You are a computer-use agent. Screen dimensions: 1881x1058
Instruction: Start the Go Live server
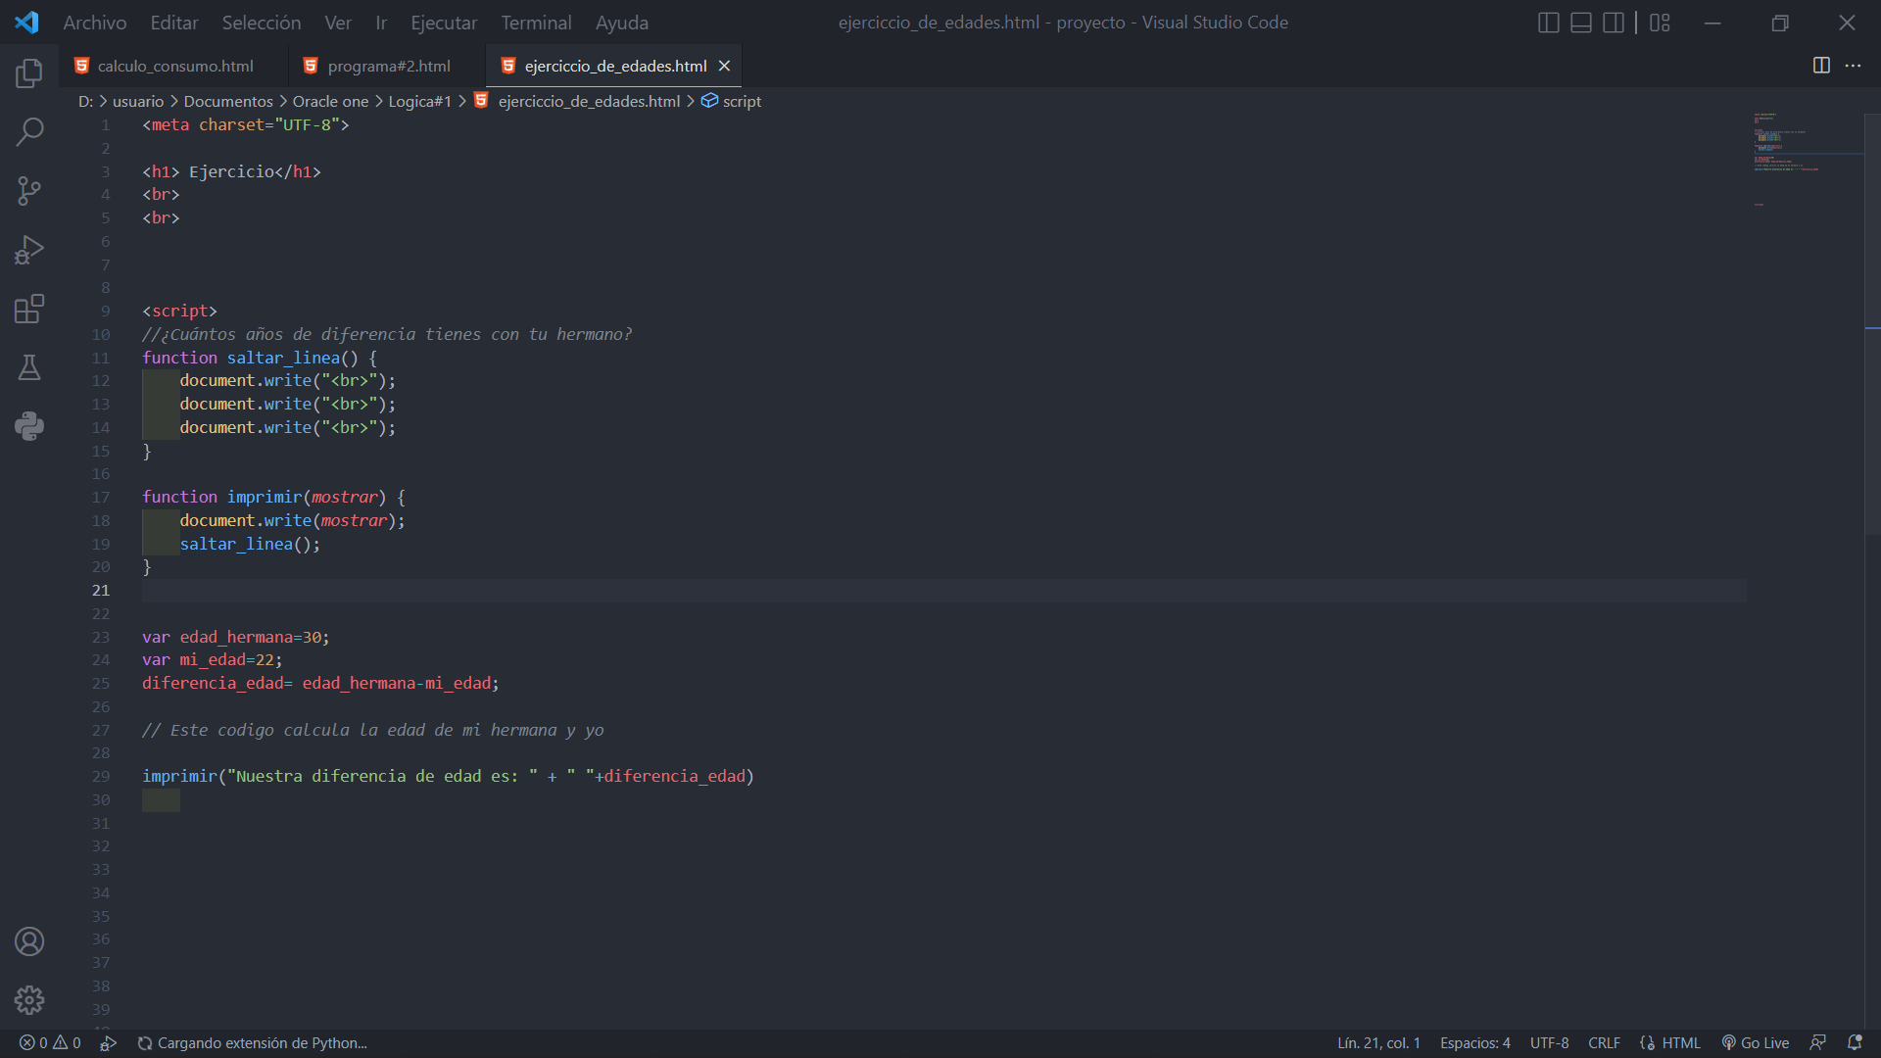tap(1756, 1043)
